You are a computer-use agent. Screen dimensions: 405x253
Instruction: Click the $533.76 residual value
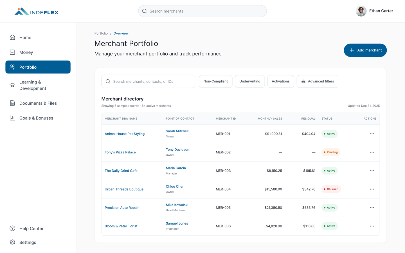309,207
